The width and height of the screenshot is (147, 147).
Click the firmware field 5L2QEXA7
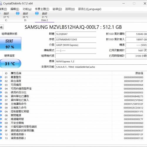click(76, 34)
